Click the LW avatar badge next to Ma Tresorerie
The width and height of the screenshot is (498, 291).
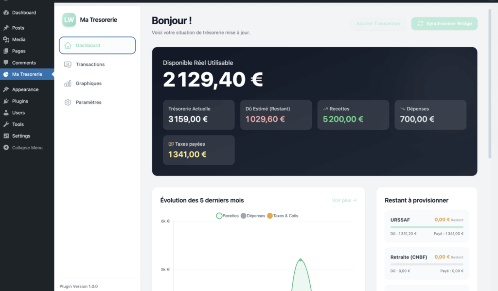69,20
